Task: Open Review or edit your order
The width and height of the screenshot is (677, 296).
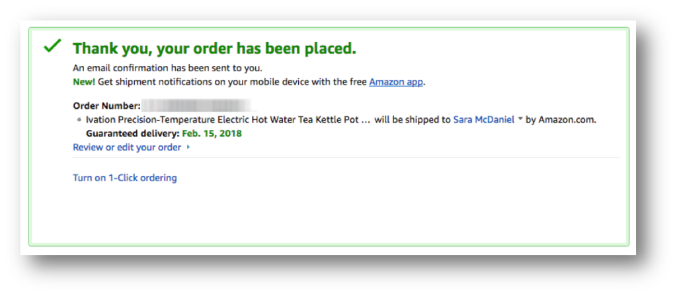Action: click(x=127, y=147)
